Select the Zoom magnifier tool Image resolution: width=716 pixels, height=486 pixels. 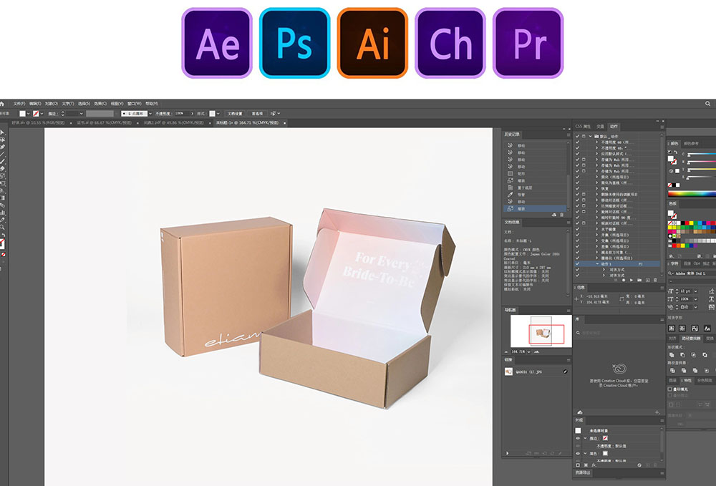(2, 228)
